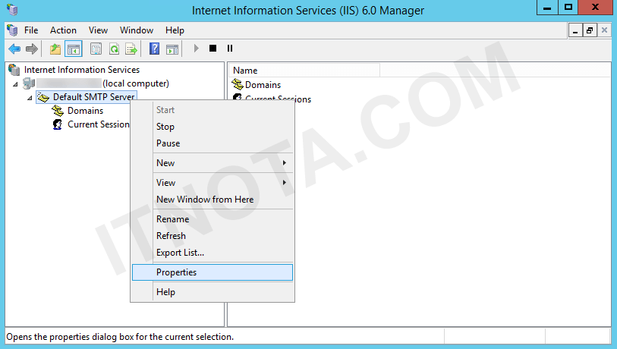This screenshot has width=617, height=349.
Task: Select Internet Information Services root label
Action: [82, 70]
